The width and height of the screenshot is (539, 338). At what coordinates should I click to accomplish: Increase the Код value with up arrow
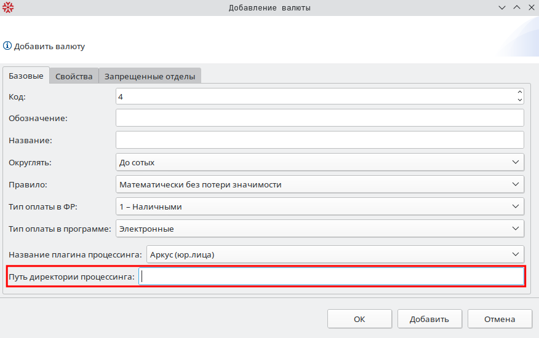(x=520, y=93)
